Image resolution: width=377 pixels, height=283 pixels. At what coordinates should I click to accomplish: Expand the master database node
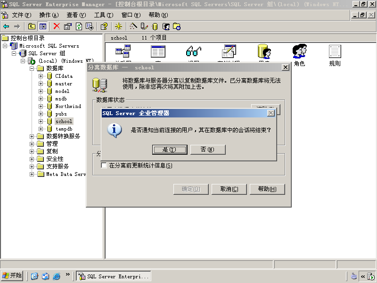[x=41, y=84]
